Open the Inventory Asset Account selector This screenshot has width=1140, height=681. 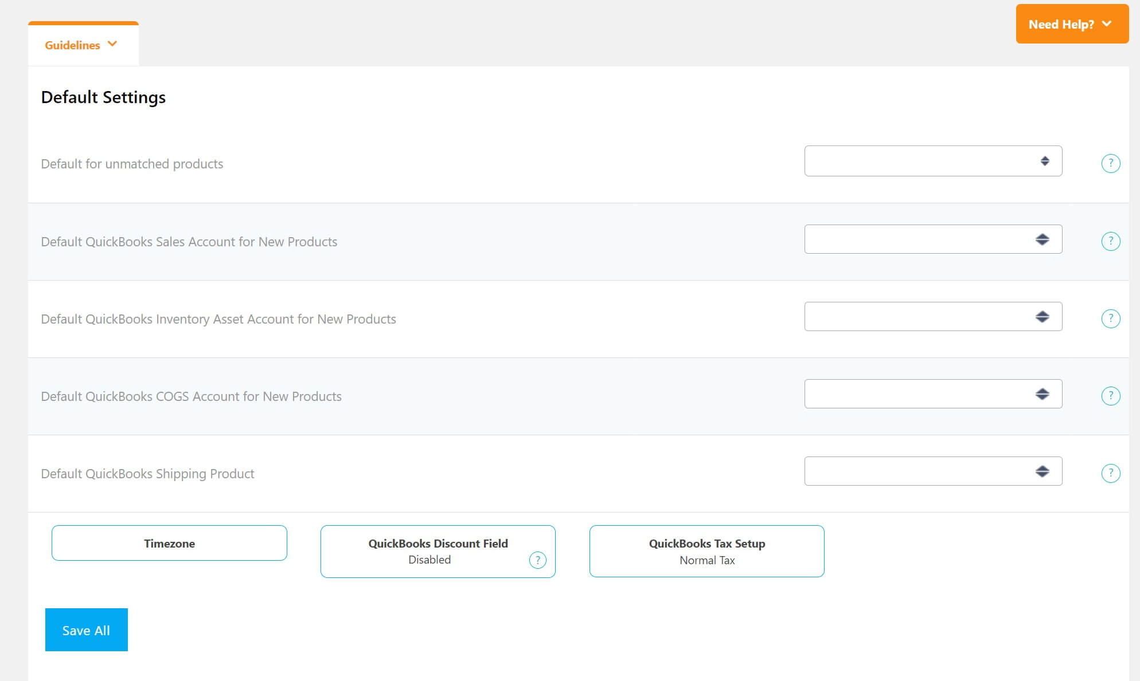(933, 316)
